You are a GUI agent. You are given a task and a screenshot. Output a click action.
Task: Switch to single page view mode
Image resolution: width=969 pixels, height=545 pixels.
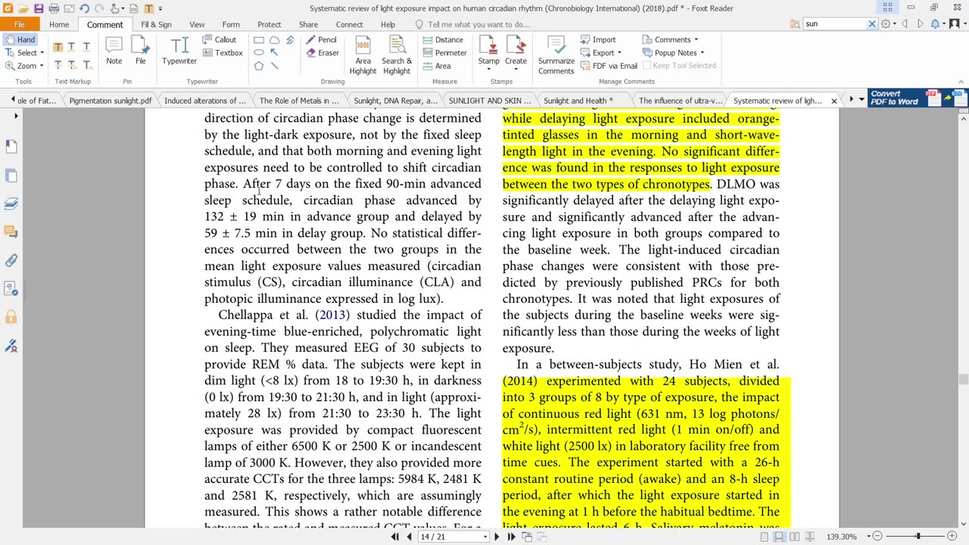(765, 537)
